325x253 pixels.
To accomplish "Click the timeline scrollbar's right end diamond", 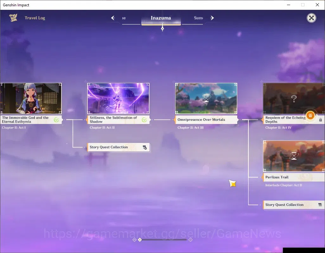I will tap(190, 240).
